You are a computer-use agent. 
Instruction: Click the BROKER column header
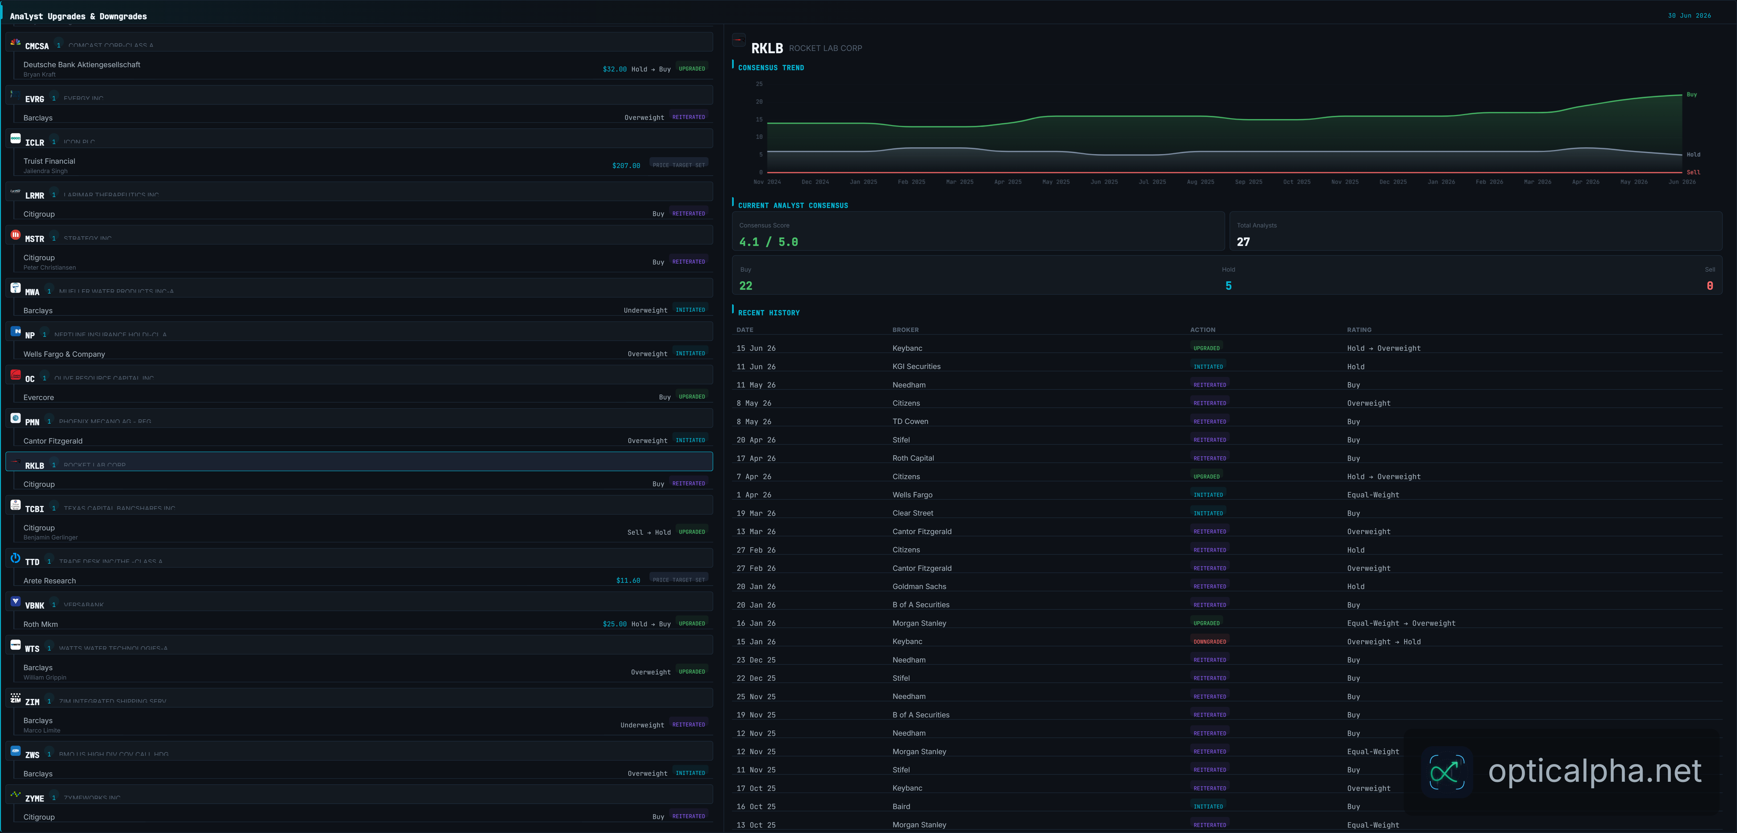905,330
